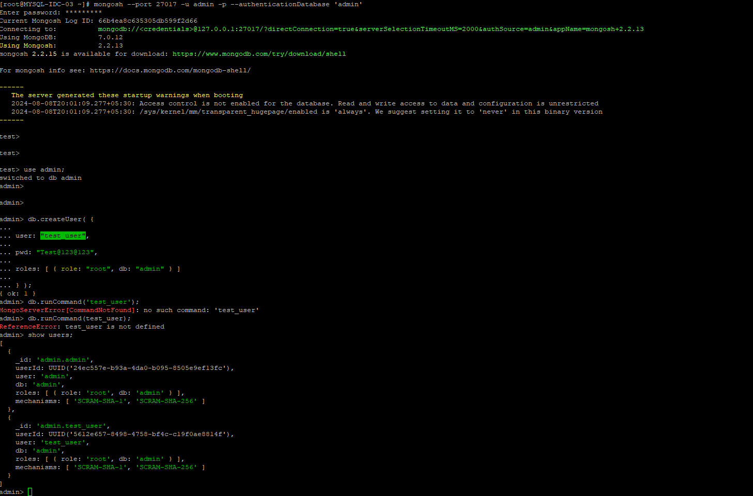The height and width of the screenshot is (496, 753).
Task: Click the 'admin.test_user' _id value
Action: (x=71, y=426)
